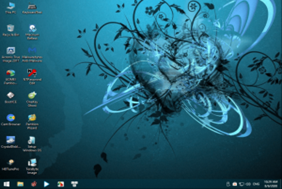Screen dimensions: 282x189
Task: Launch the KeyboardTest shortcut
Action: point(32,8)
